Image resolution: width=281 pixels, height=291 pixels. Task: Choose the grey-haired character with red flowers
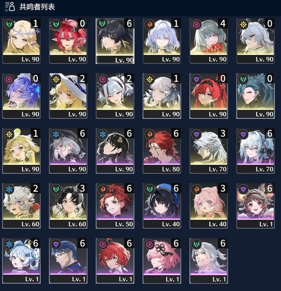(x=209, y=41)
